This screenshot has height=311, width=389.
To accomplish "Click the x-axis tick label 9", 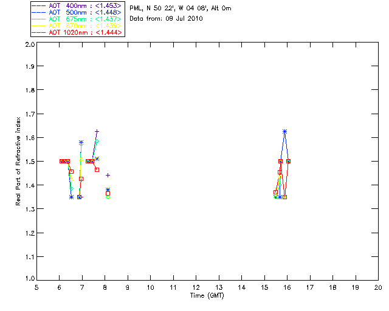I will (128, 287).
